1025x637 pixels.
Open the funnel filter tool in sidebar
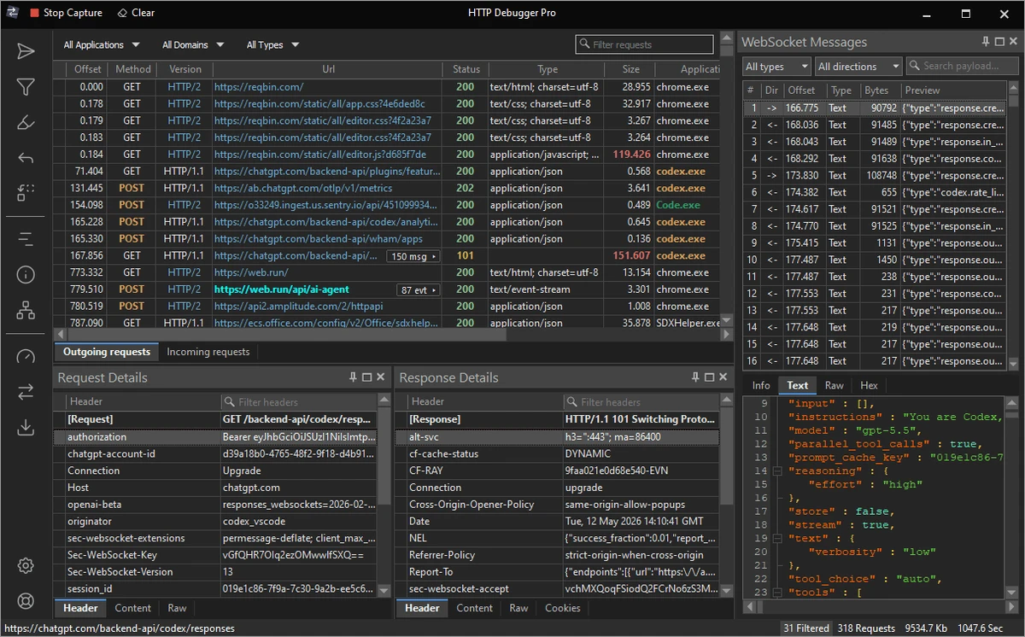[x=26, y=87]
